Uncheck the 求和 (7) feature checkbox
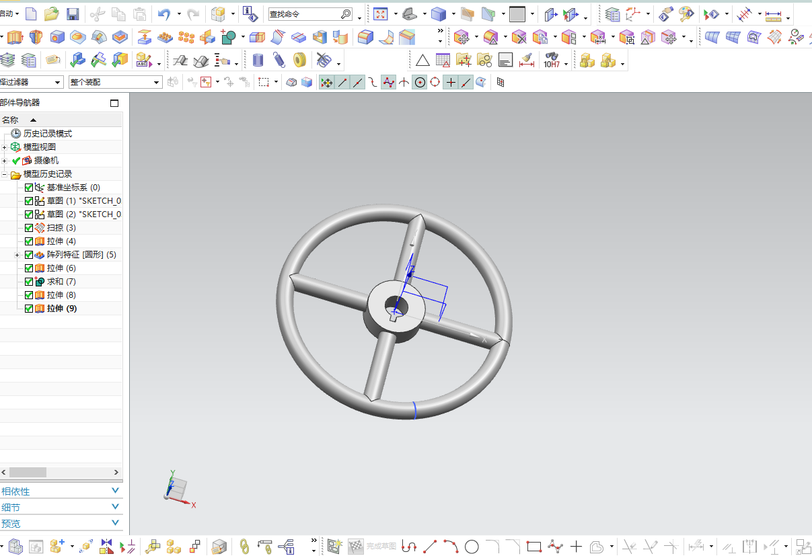812x556 pixels. 29,282
